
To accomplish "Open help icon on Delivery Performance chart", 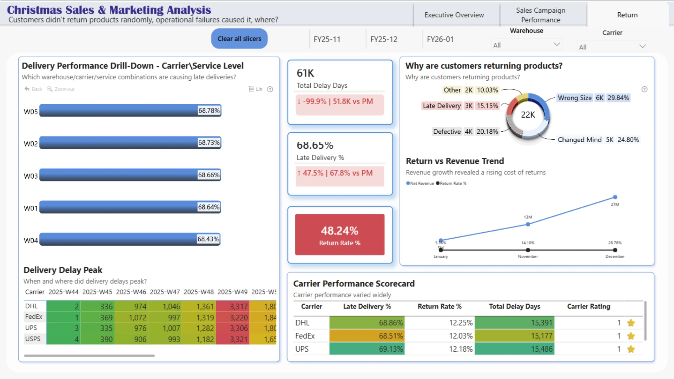I will pyautogui.click(x=270, y=89).
